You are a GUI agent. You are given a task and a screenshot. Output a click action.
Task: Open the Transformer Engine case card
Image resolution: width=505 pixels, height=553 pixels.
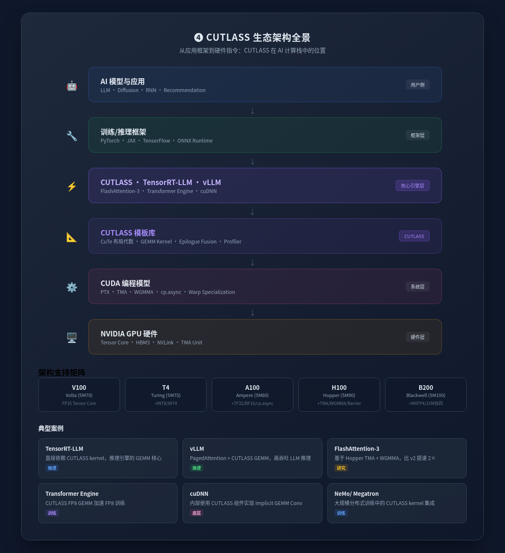pos(108,503)
